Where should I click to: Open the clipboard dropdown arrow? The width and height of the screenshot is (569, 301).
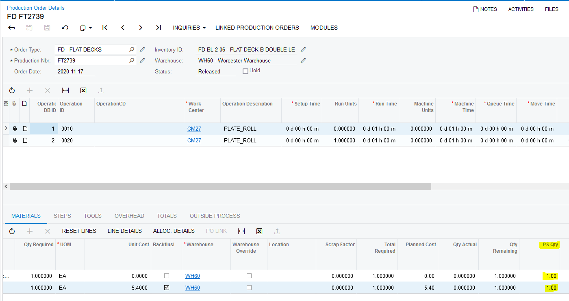[90, 28]
